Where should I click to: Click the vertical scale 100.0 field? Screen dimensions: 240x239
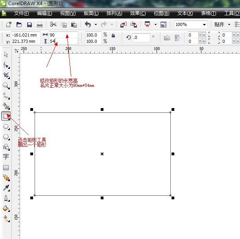pyautogui.click(x=93, y=41)
